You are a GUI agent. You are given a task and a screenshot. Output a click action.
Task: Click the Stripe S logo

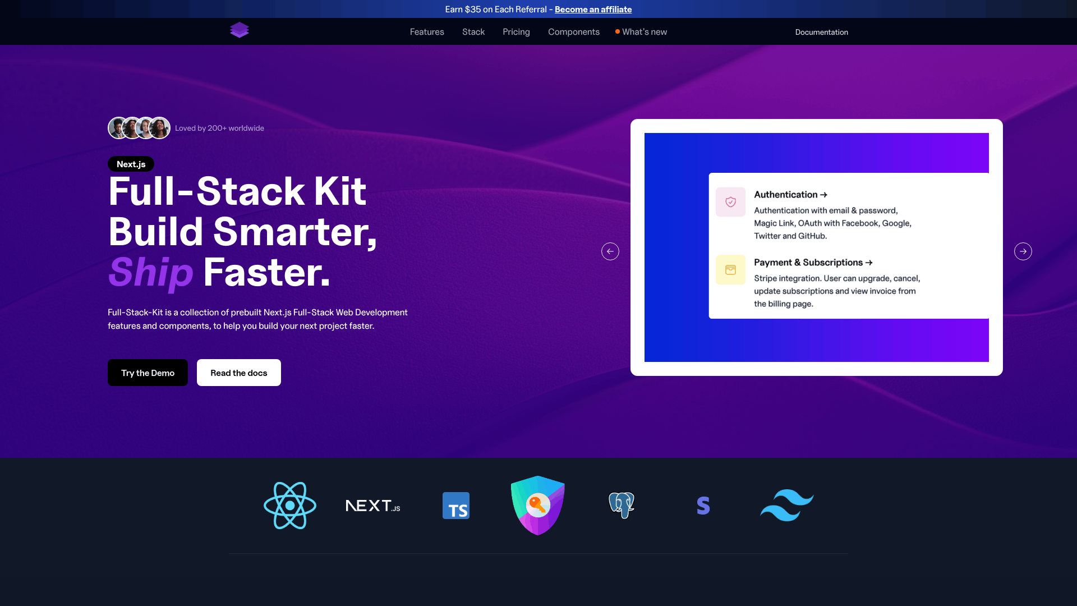click(x=703, y=506)
